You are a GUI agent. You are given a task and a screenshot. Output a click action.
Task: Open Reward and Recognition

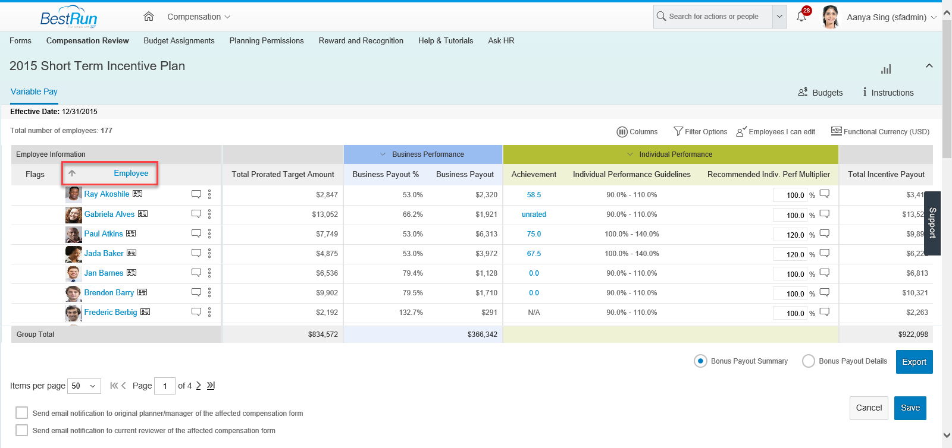(x=361, y=40)
